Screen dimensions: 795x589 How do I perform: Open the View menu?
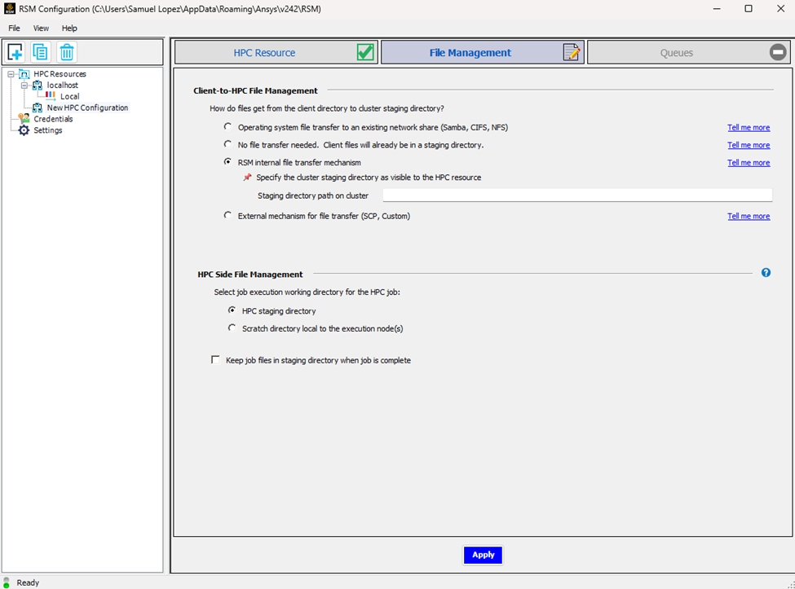[x=41, y=29]
